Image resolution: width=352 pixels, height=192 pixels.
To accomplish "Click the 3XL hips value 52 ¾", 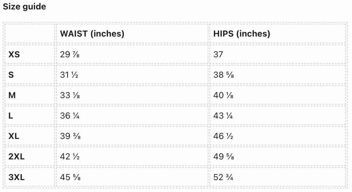I will point(223,177).
